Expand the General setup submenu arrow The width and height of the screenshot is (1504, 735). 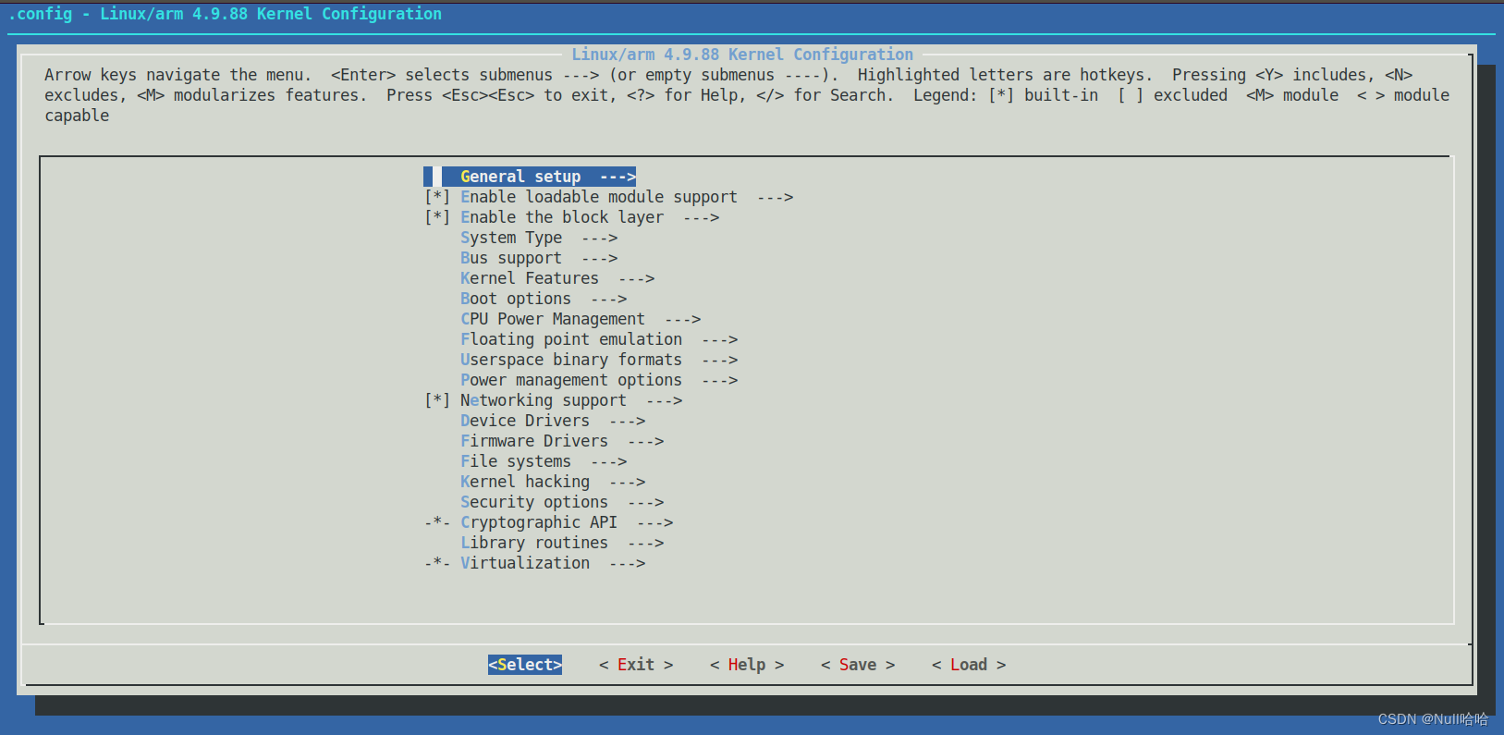pyautogui.click(x=617, y=177)
